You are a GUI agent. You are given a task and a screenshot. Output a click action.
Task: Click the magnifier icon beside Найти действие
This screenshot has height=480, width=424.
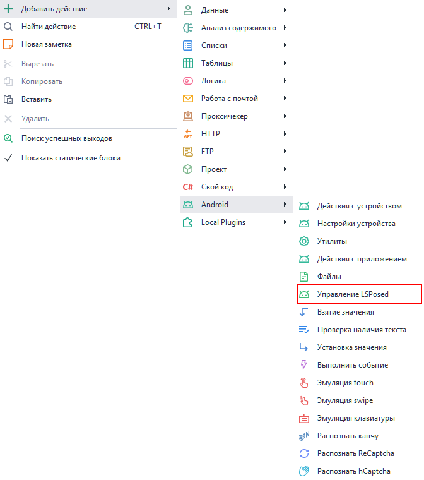pos(8,27)
